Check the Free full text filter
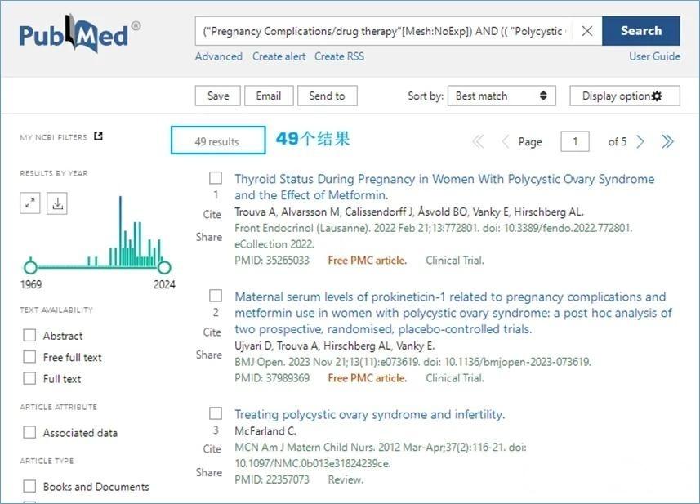700x504 pixels. pyautogui.click(x=29, y=357)
